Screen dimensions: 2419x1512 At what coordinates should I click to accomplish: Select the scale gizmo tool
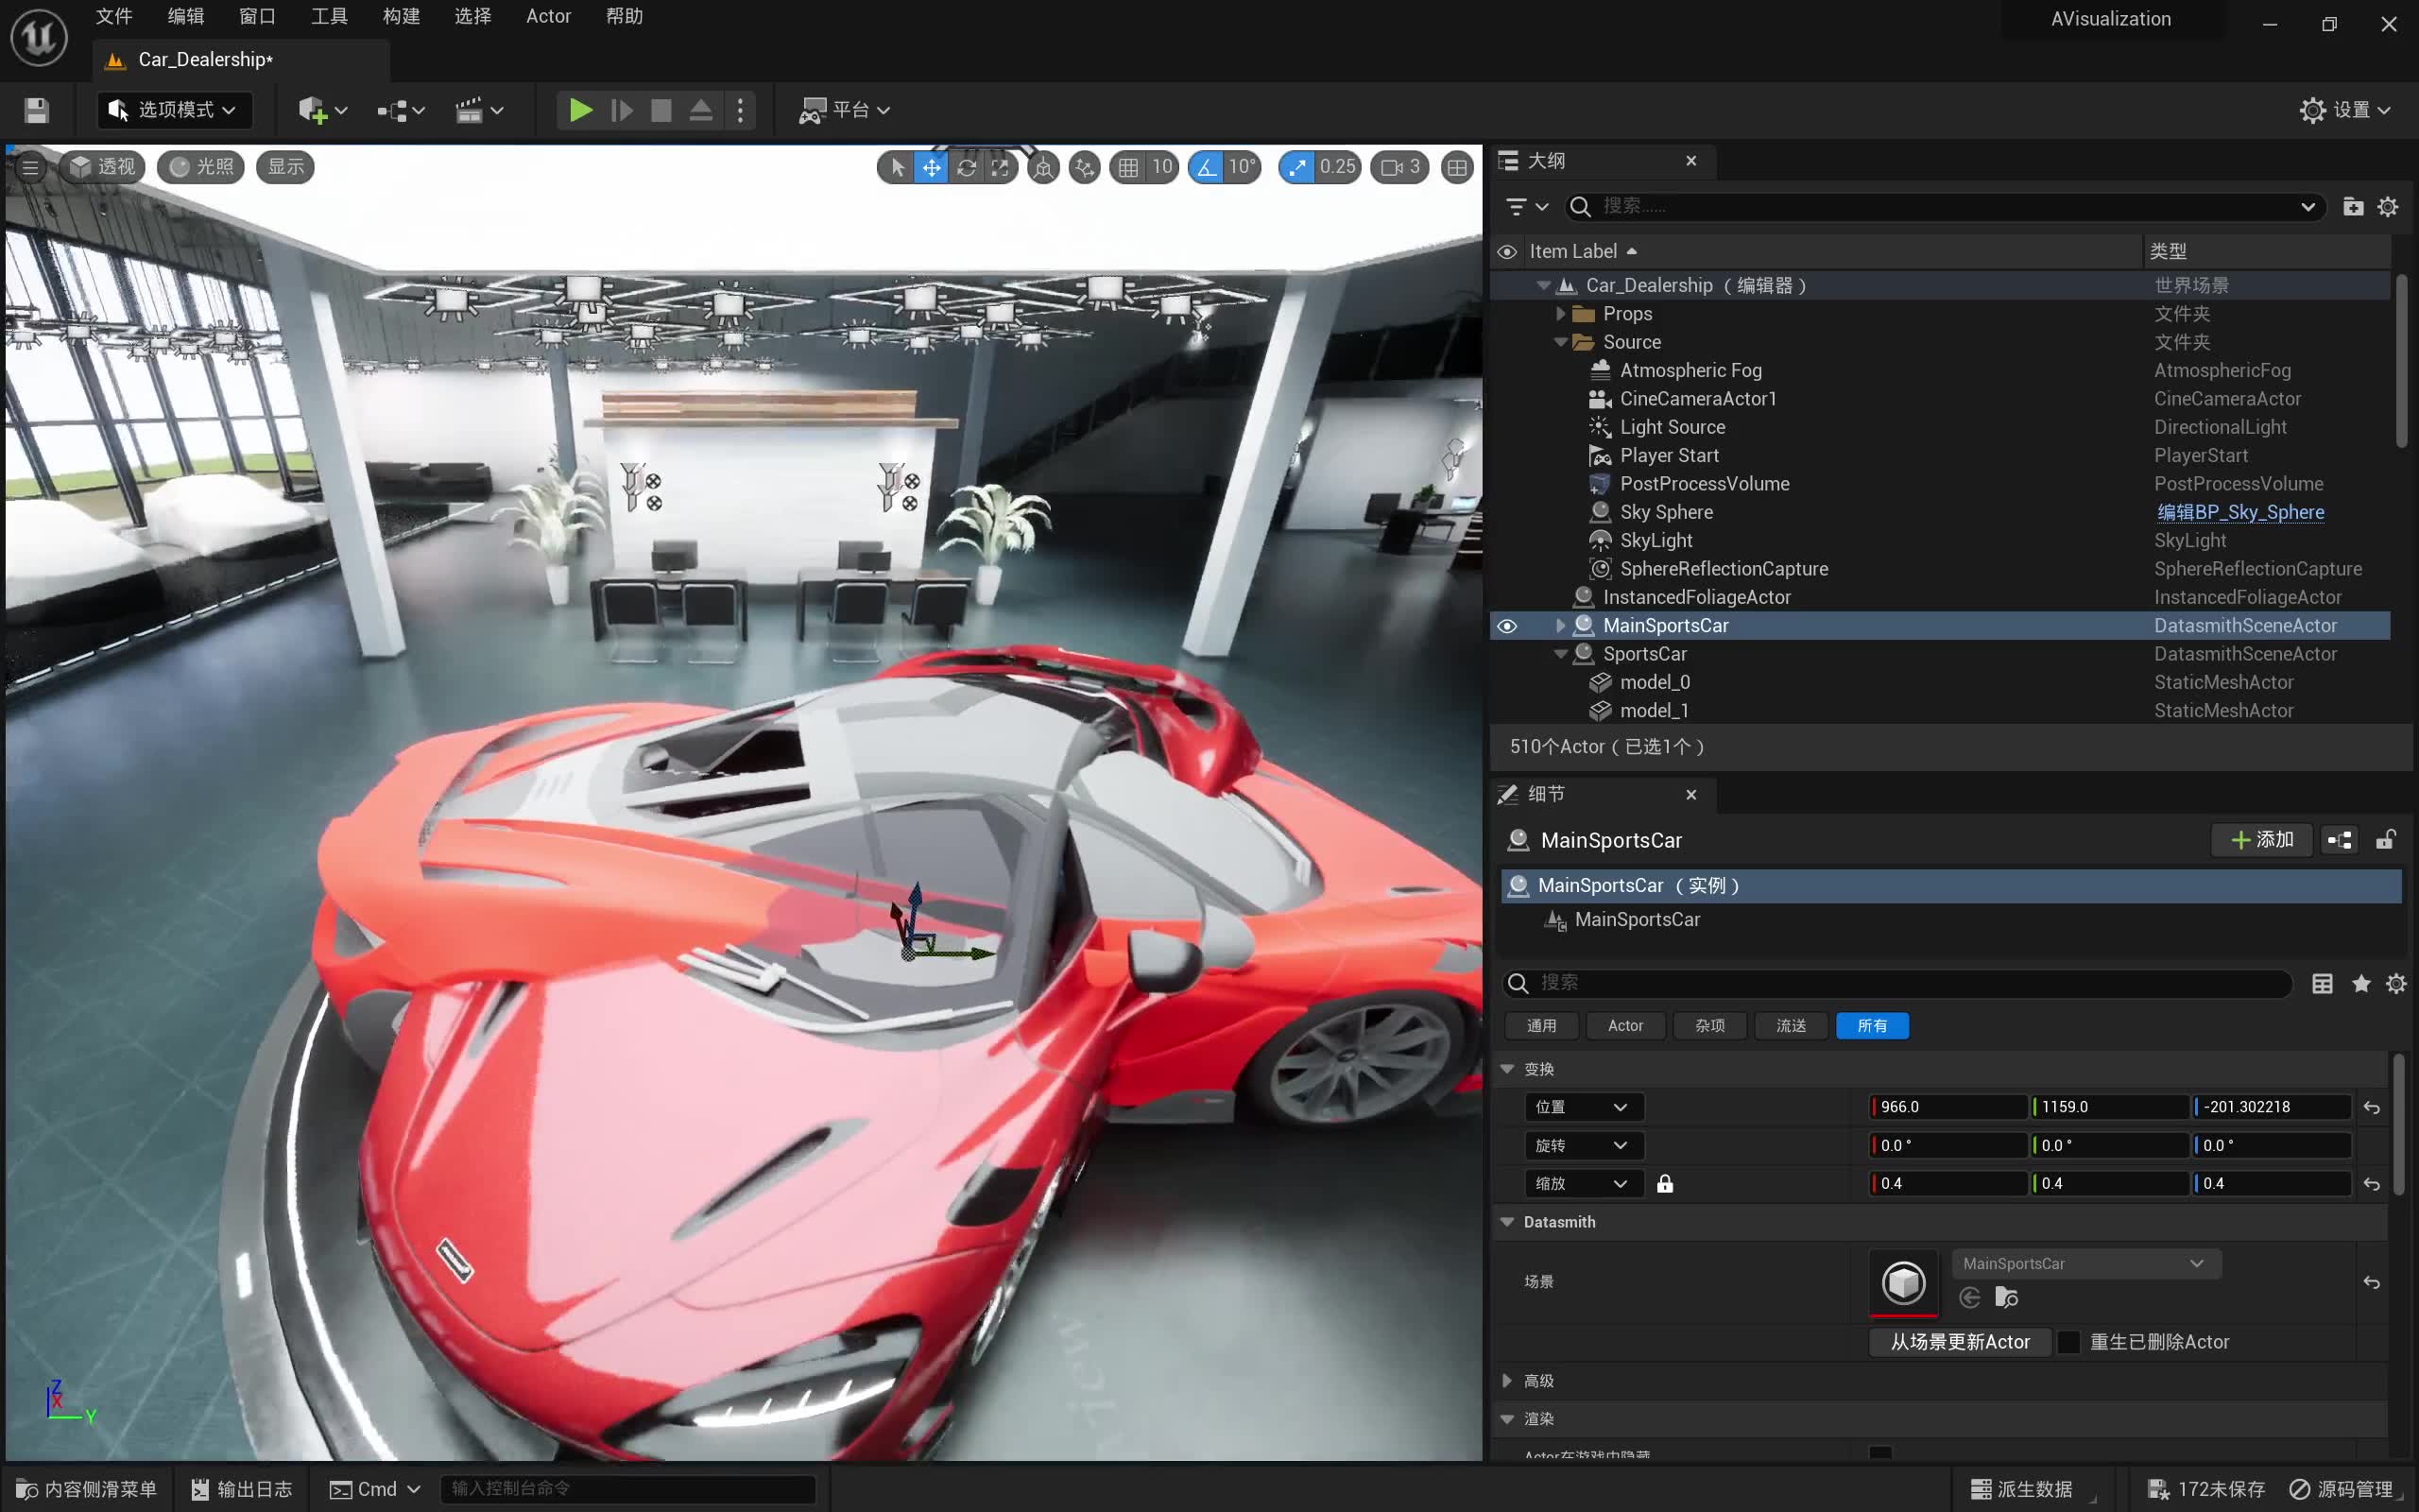[1000, 167]
